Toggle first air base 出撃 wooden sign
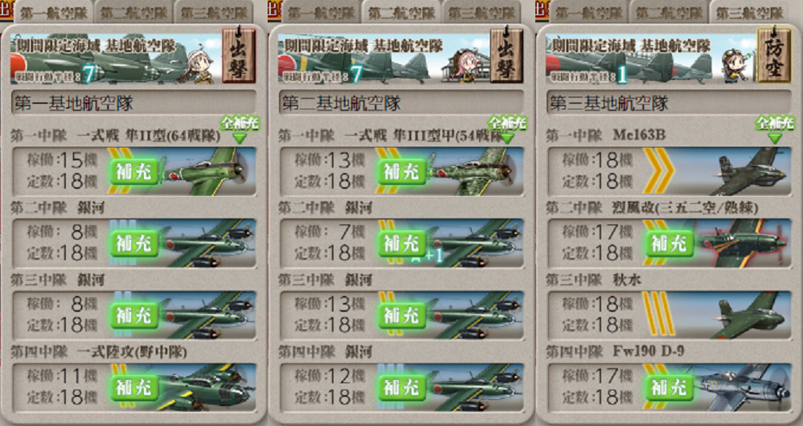This screenshot has height=426, width=803. [x=238, y=56]
